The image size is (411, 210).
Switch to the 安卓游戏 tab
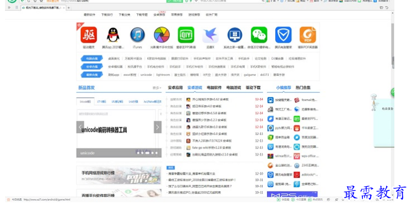195,88
